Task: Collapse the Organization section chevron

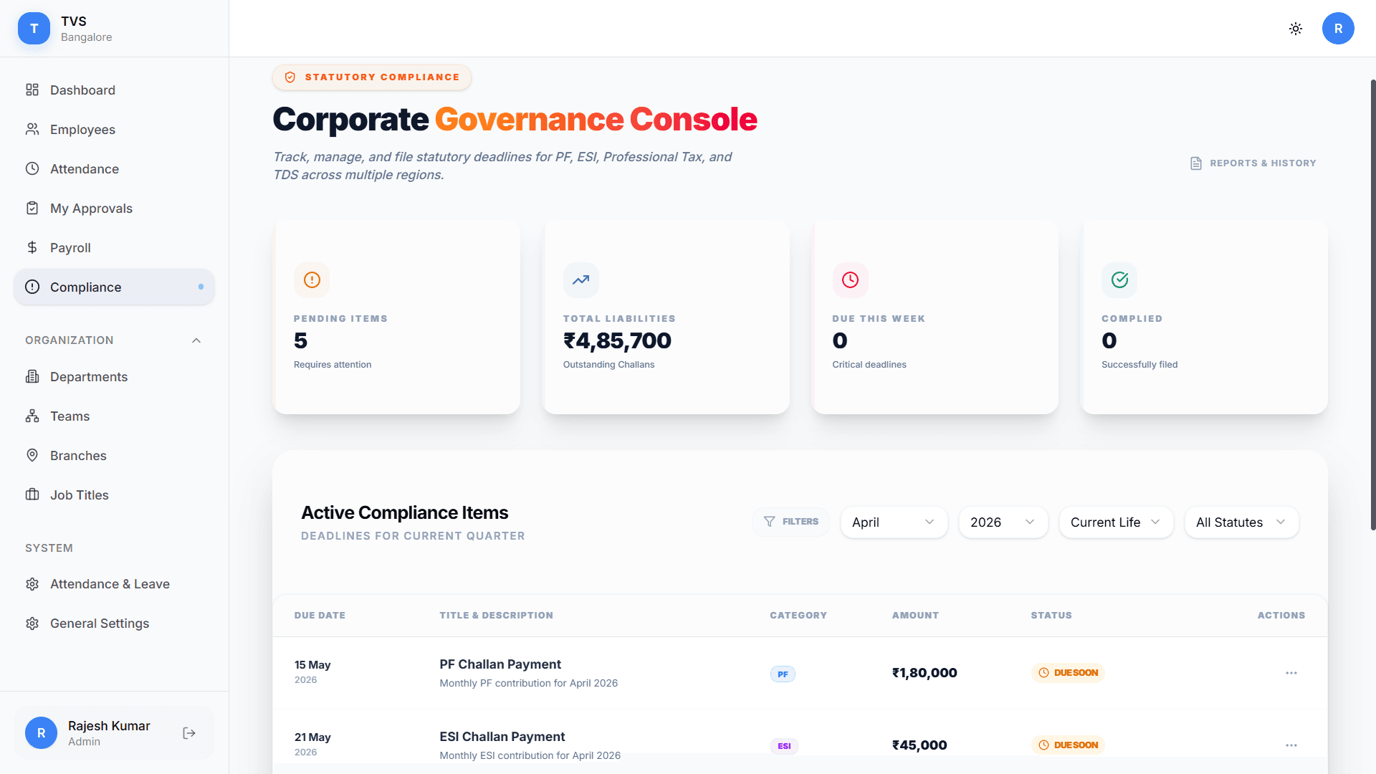Action: click(196, 340)
